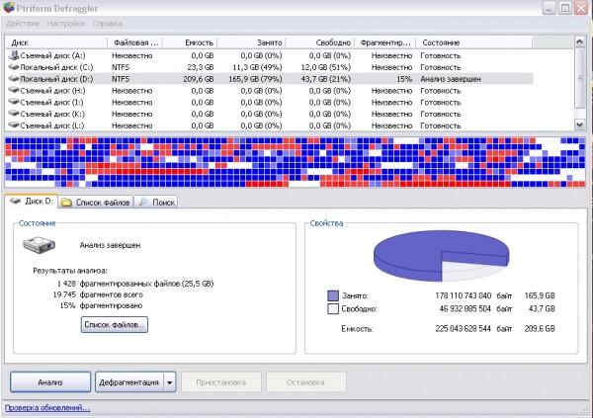The width and height of the screenshot is (593, 418).
Task: Click the folder icon on Список файлов tab
Action: click(x=67, y=203)
